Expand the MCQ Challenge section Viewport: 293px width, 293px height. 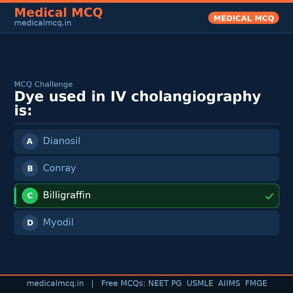point(43,84)
